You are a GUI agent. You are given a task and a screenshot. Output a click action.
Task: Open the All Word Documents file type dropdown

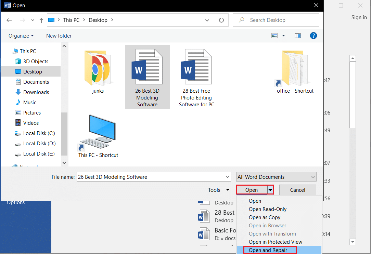276,177
